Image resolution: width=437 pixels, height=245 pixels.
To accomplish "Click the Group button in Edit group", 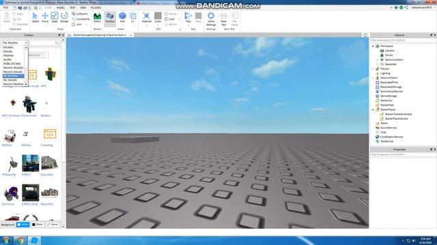I will [171, 14].
